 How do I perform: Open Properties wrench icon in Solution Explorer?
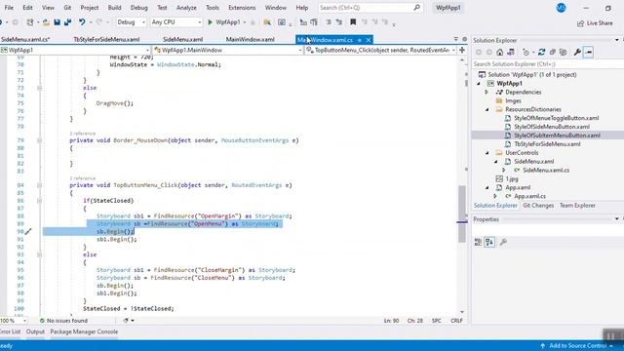click(x=577, y=52)
